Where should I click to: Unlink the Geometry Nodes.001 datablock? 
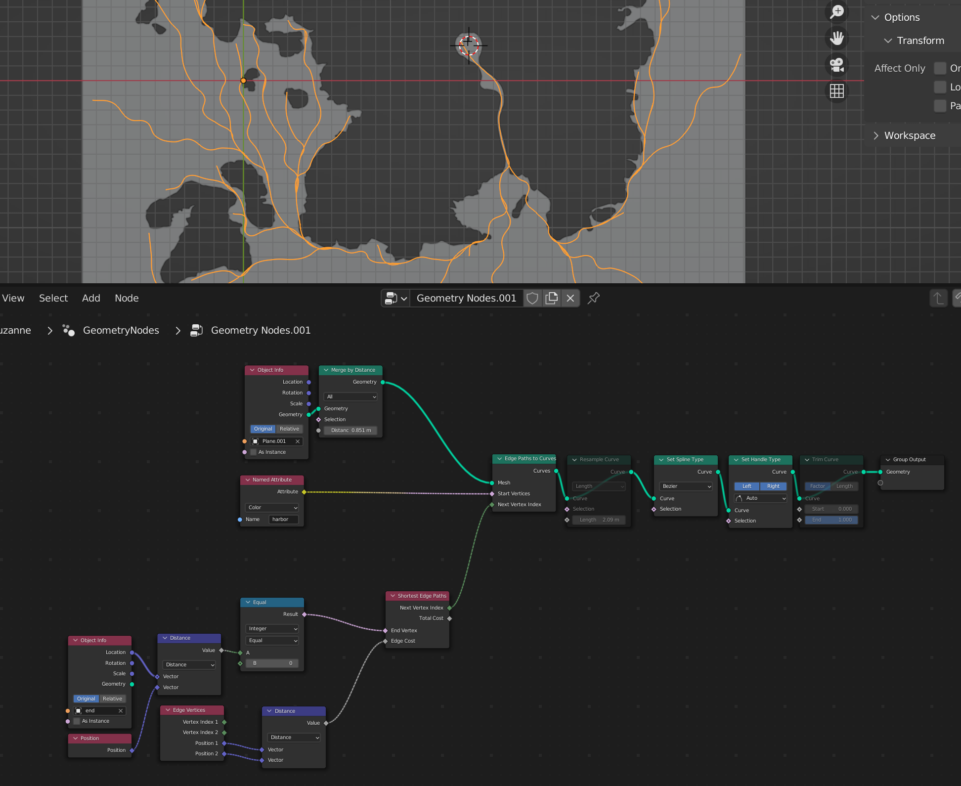click(x=570, y=298)
